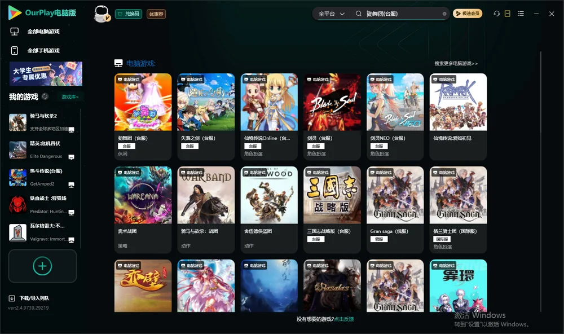The width and height of the screenshot is (564, 334).
Task: Click the OurPlay logo icon
Action: click(x=15, y=13)
